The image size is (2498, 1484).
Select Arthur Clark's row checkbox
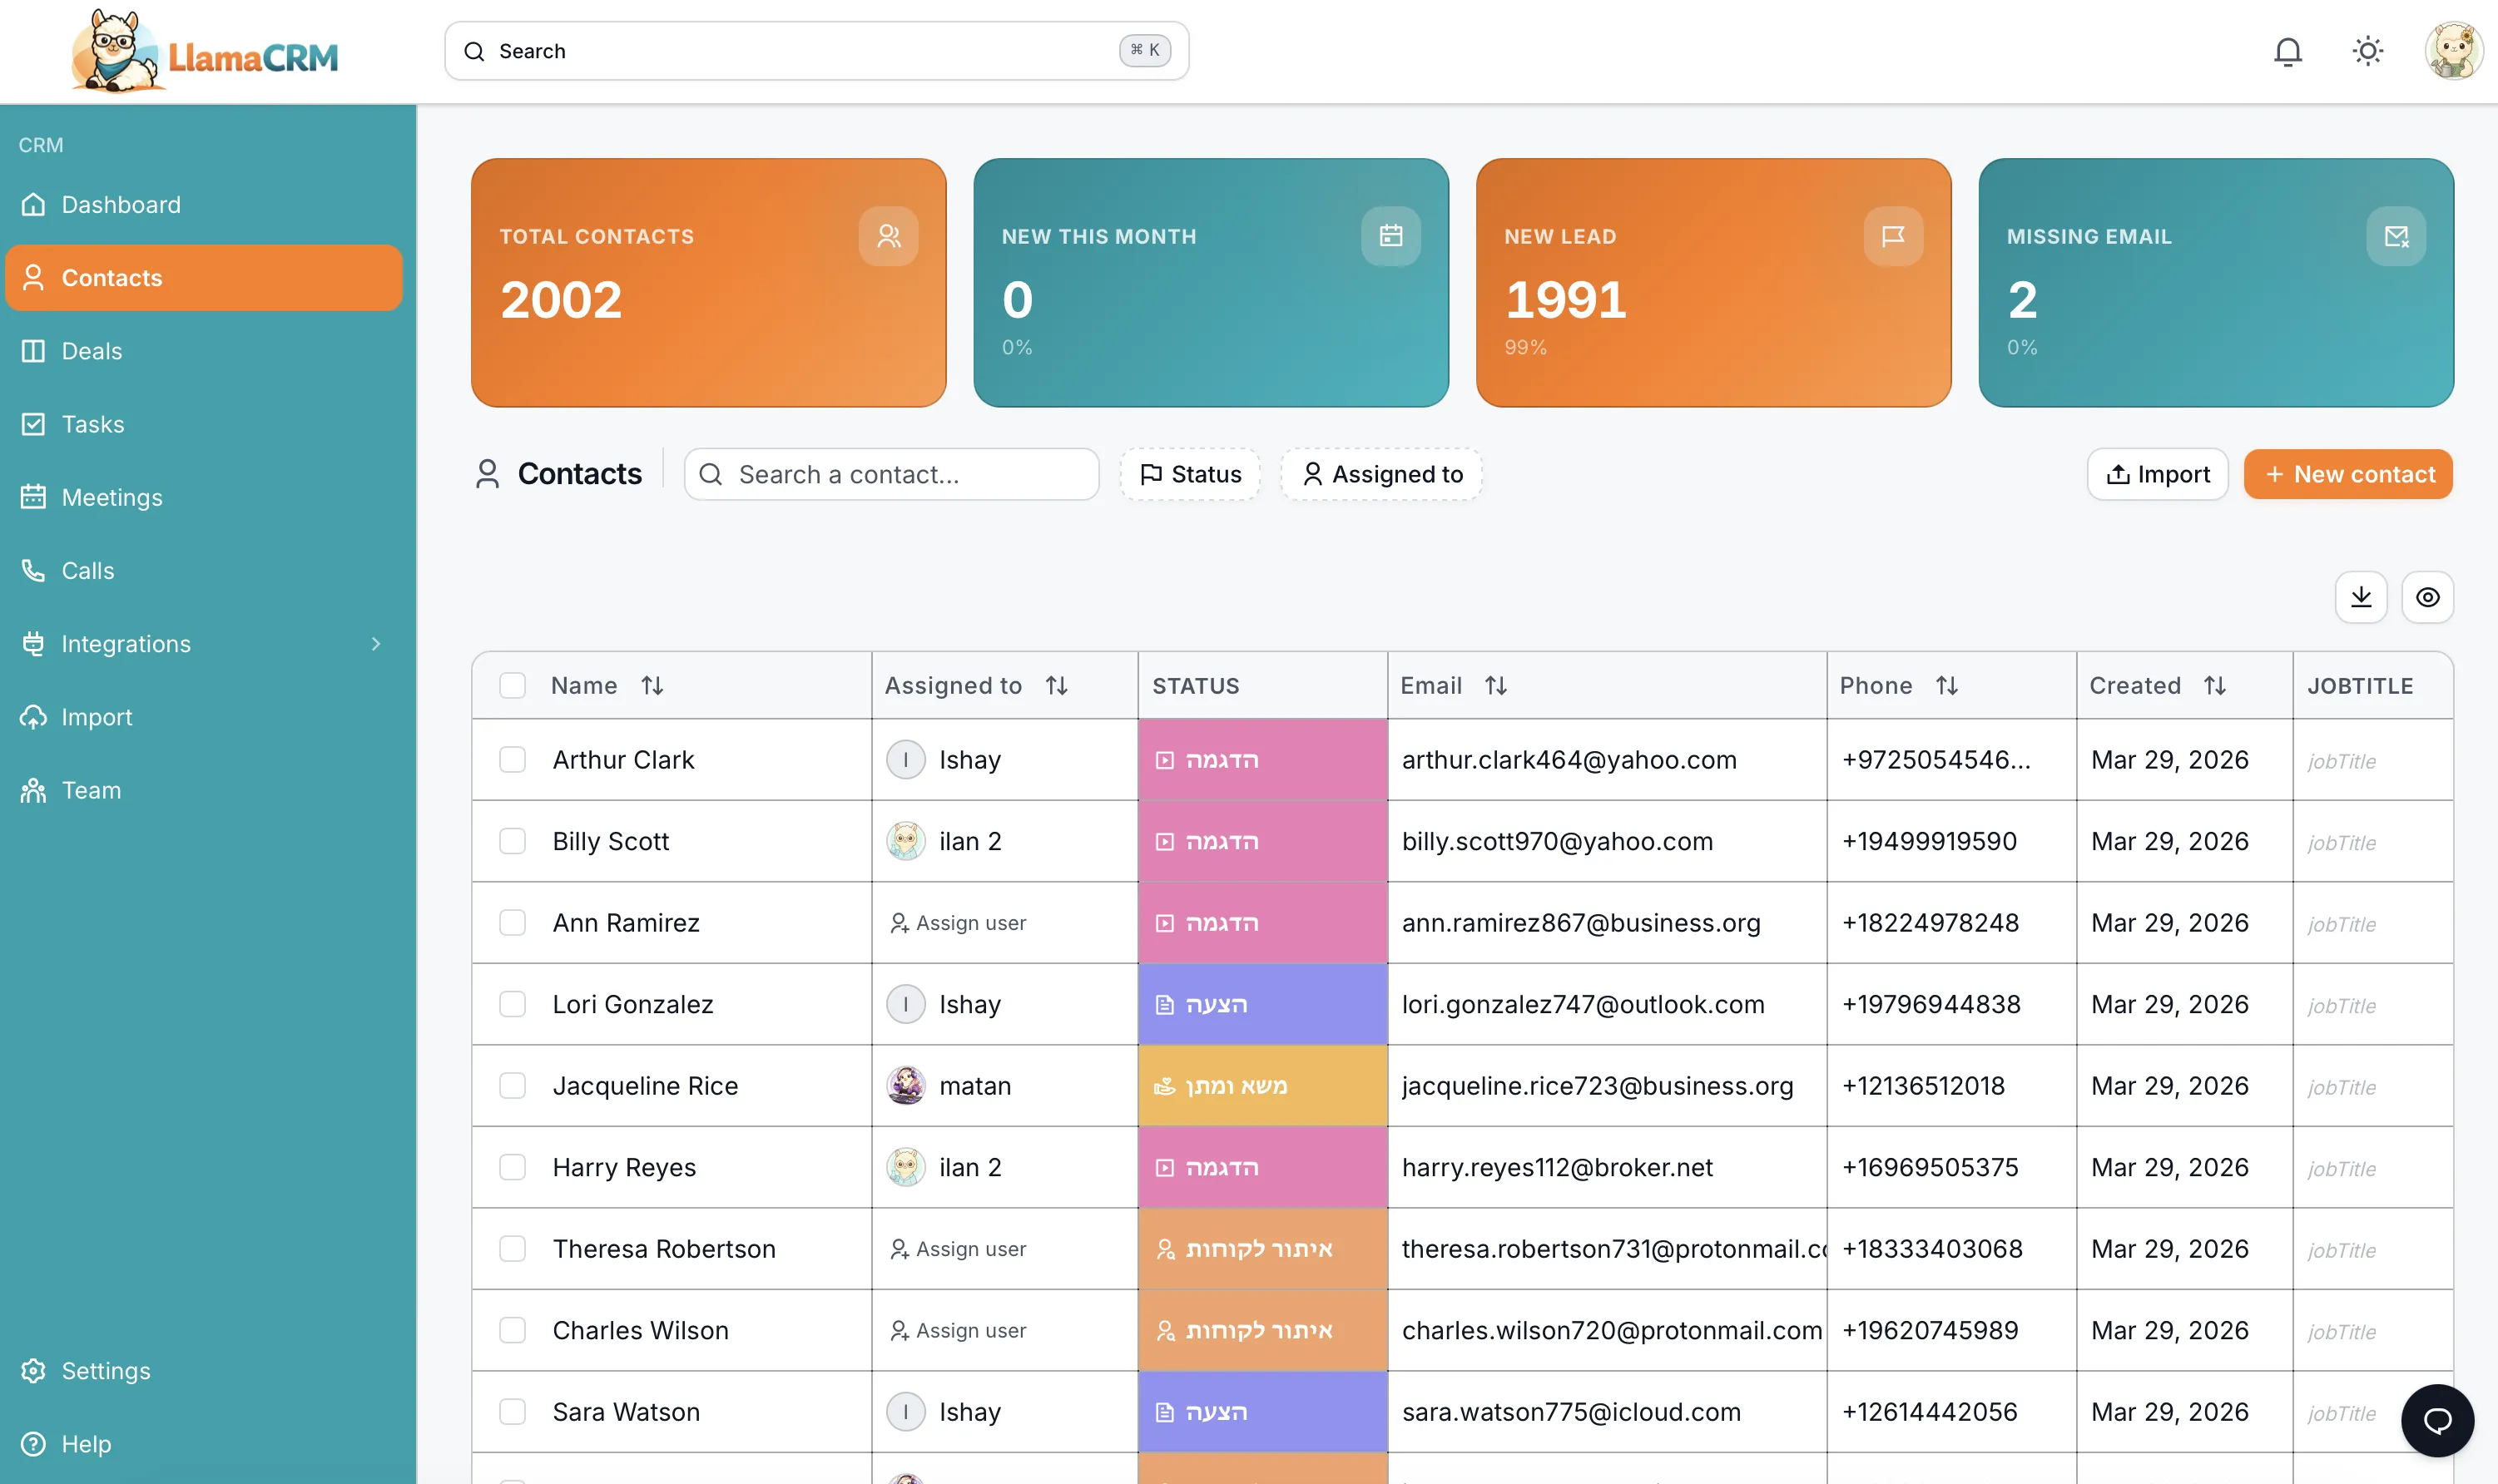click(x=513, y=759)
